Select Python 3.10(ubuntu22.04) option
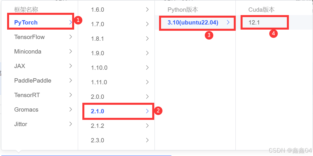Screen dimensions: 313x156 click(x=193, y=22)
